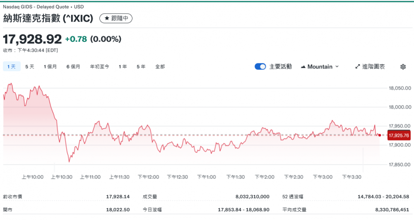Select the 5年 time range
The image size is (414, 220).
(x=141, y=67)
